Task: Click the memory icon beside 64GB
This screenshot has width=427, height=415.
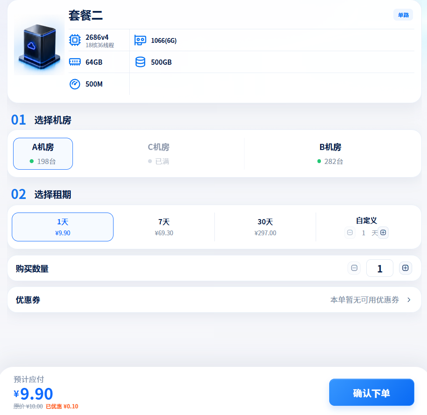Action: point(75,62)
